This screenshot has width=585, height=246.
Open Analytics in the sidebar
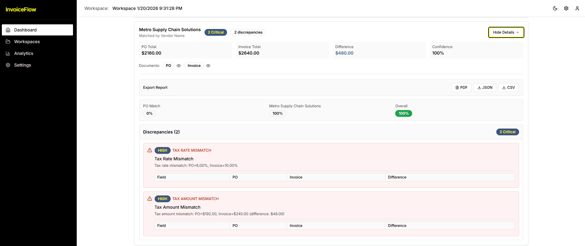[x=37, y=53]
